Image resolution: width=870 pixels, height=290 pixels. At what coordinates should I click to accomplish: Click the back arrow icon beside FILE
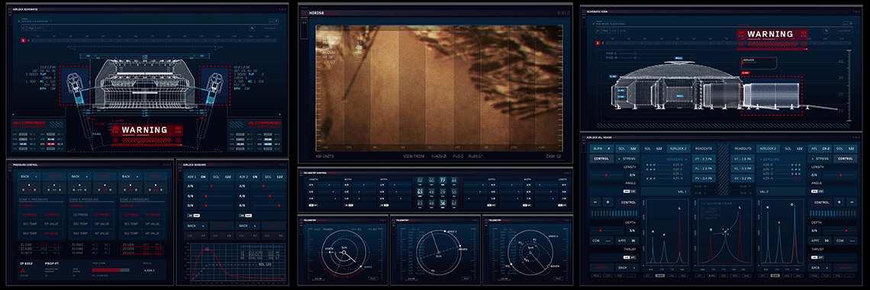(23, 27)
